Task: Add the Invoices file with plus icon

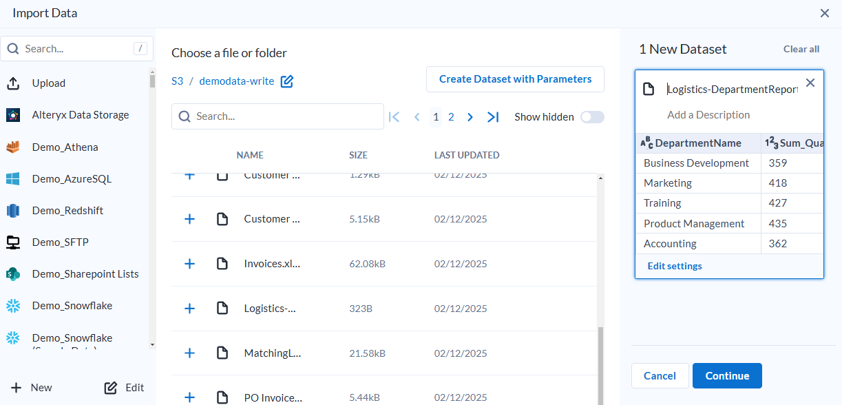Action: click(x=190, y=264)
